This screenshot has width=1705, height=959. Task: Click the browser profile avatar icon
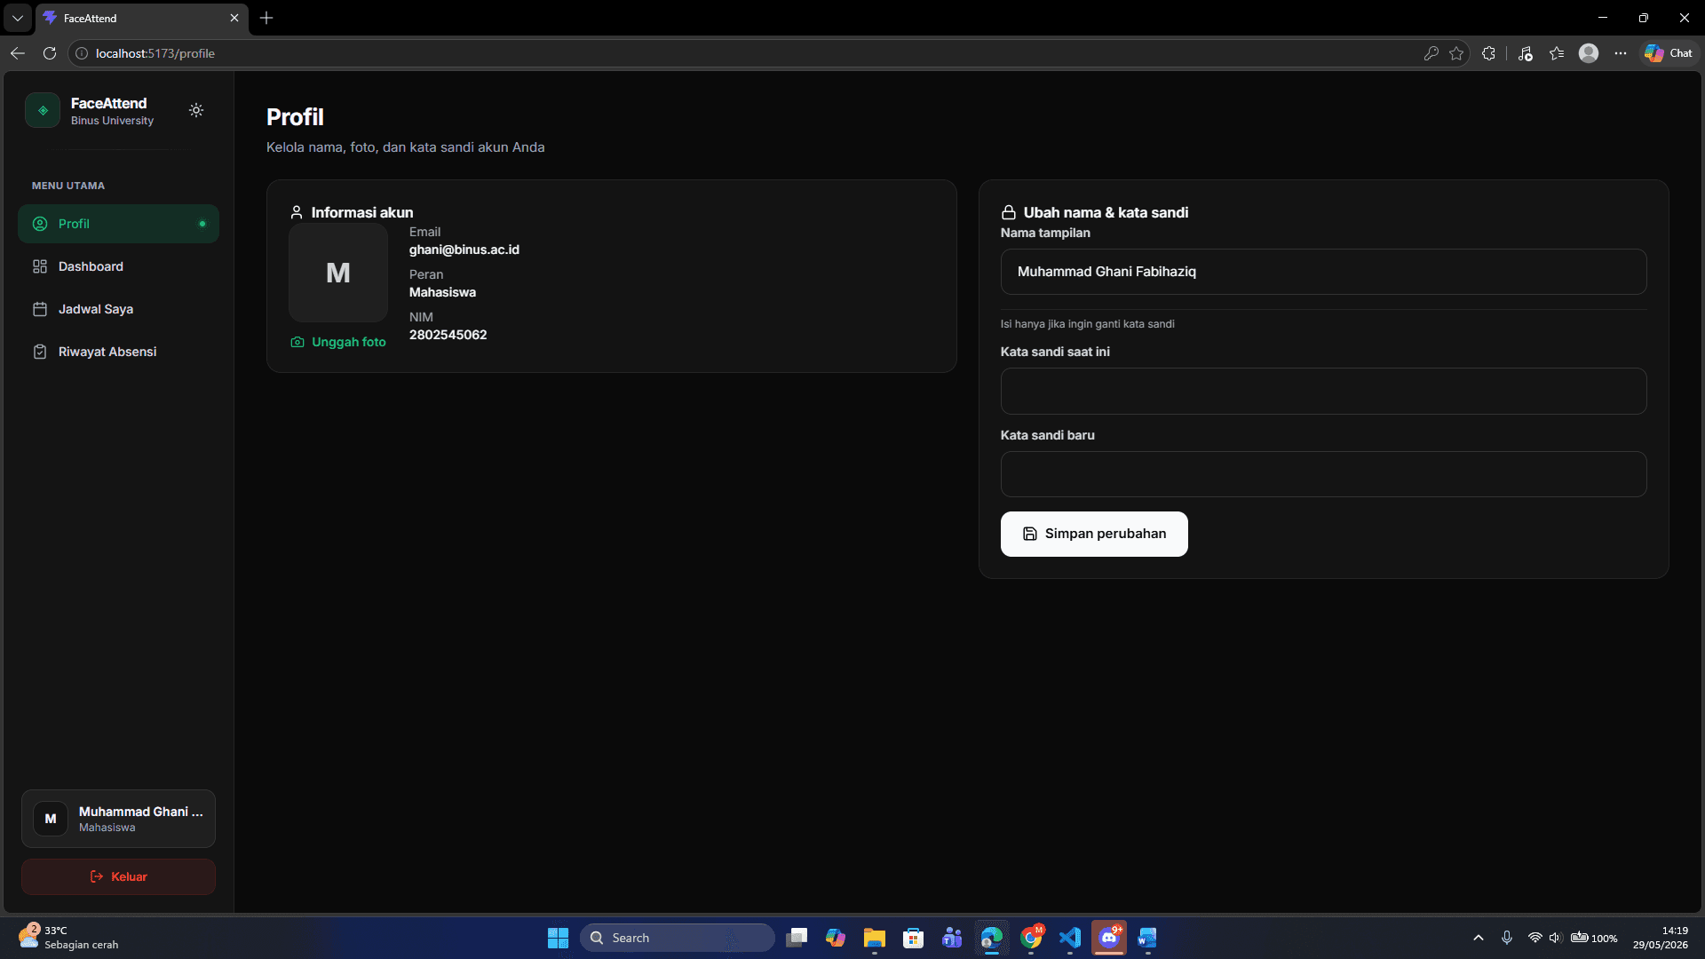point(1589,53)
